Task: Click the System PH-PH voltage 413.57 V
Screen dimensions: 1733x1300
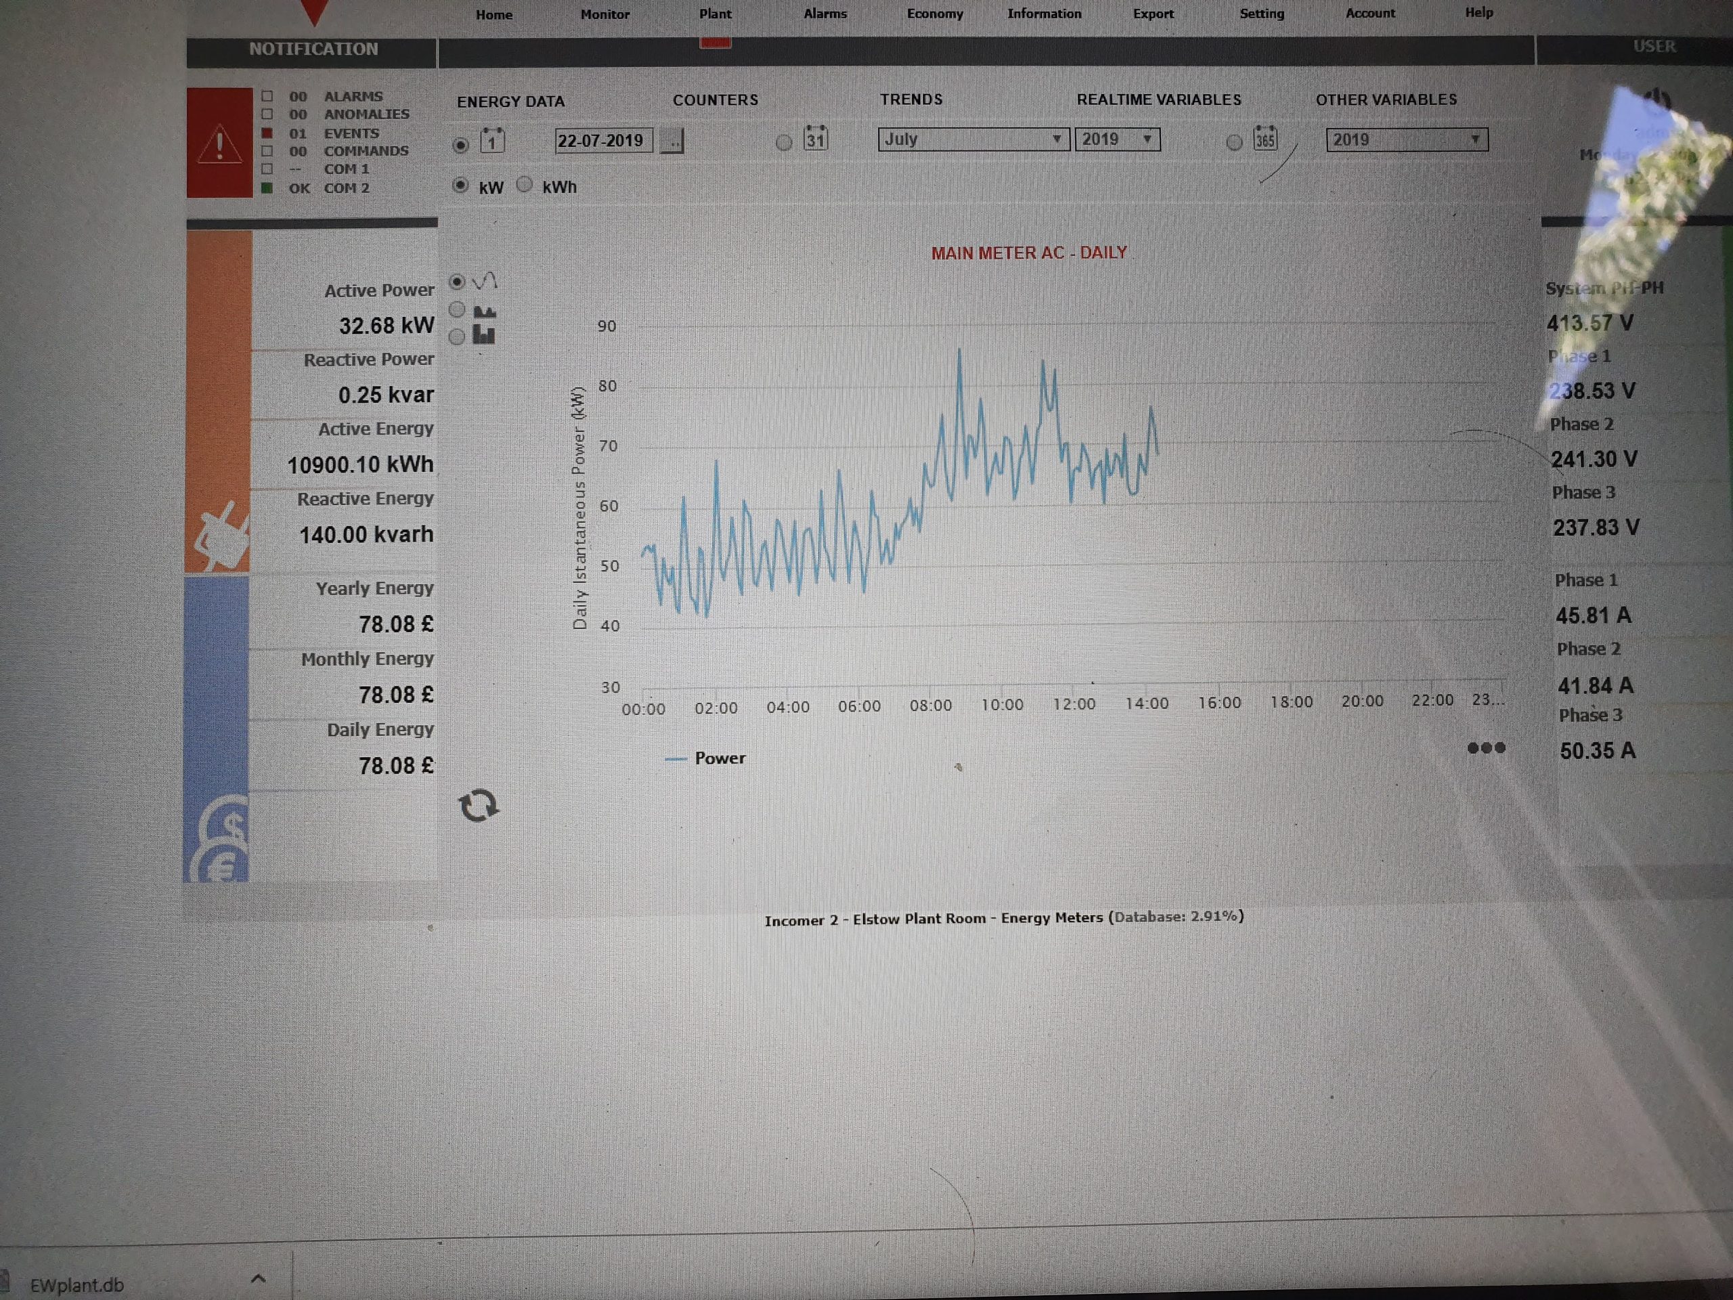Action: pyautogui.click(x=1589, y=323)
